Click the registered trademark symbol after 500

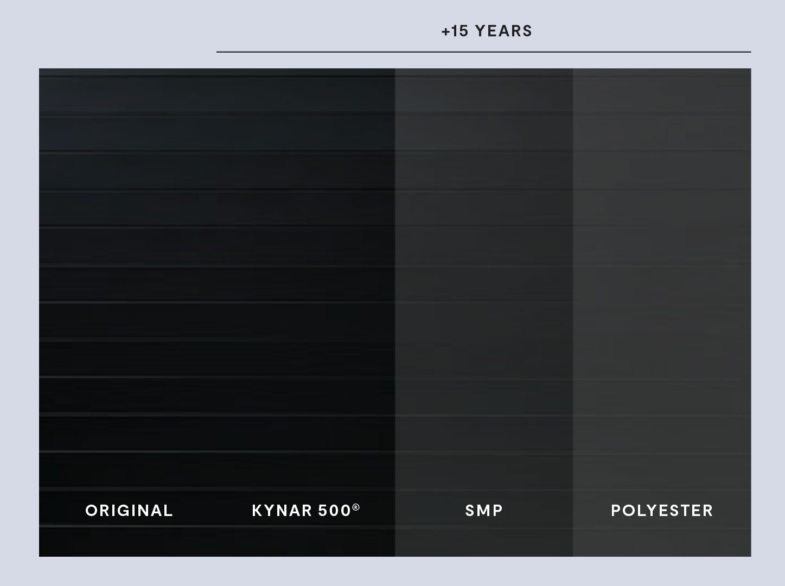[x=356, y=507]
